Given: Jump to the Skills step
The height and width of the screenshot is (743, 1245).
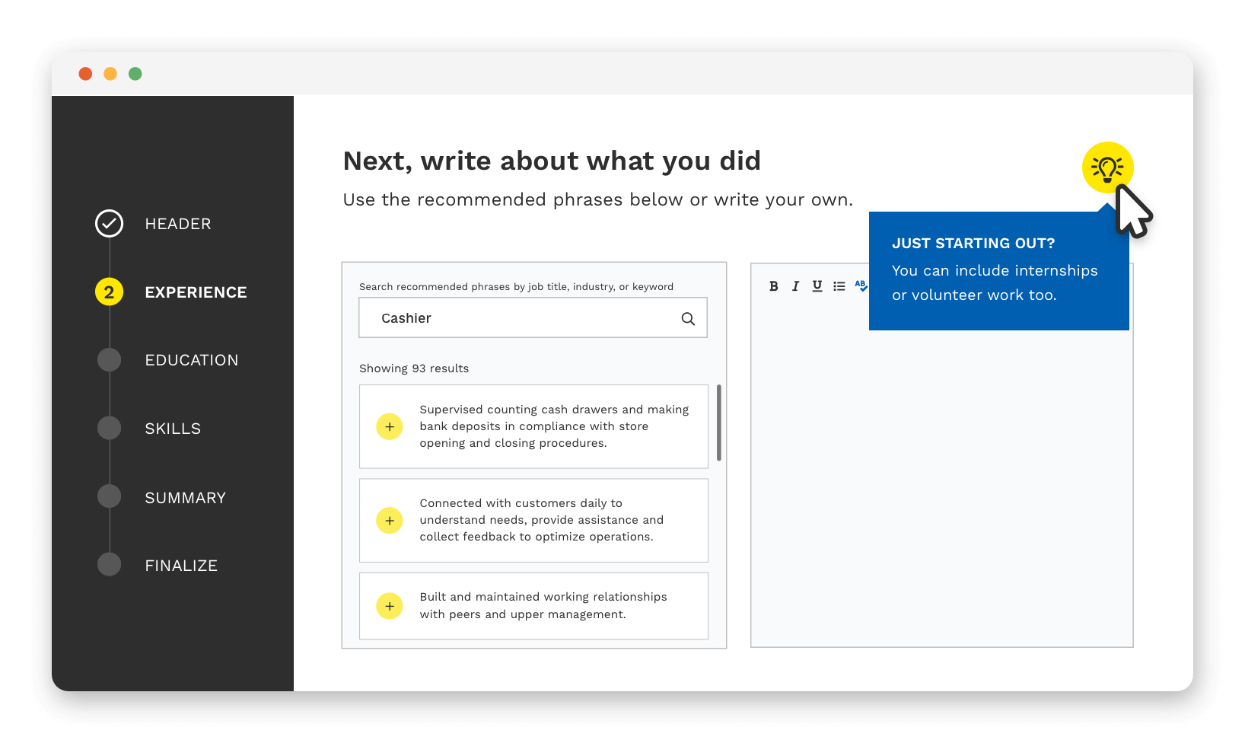Looking at the screenshot, I should 173,429.
